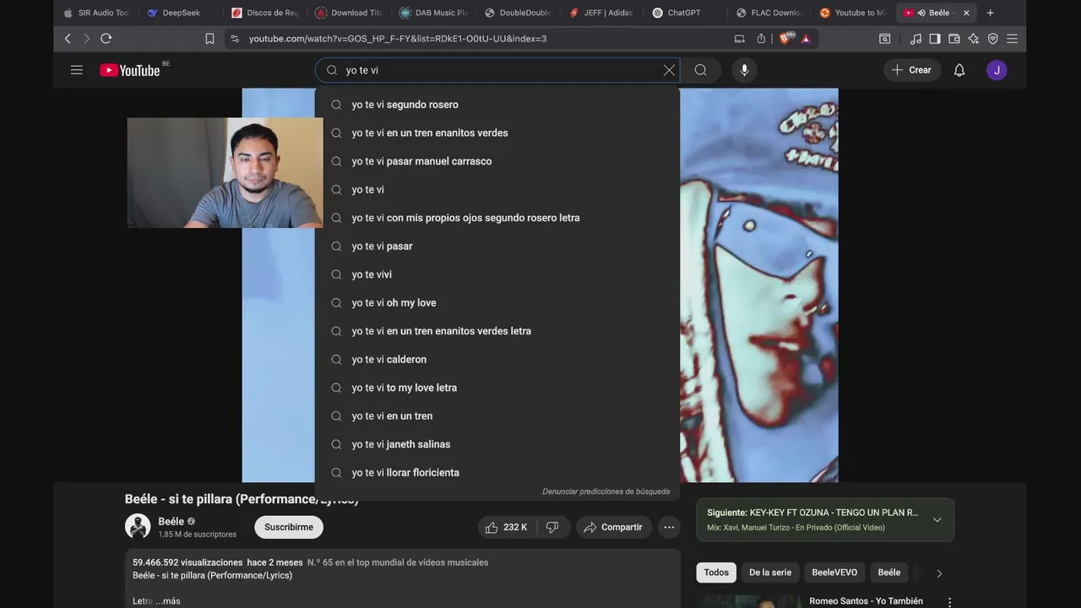Go back with the browser back arrow
This screenshot has width=1081, height=608.
68,38
